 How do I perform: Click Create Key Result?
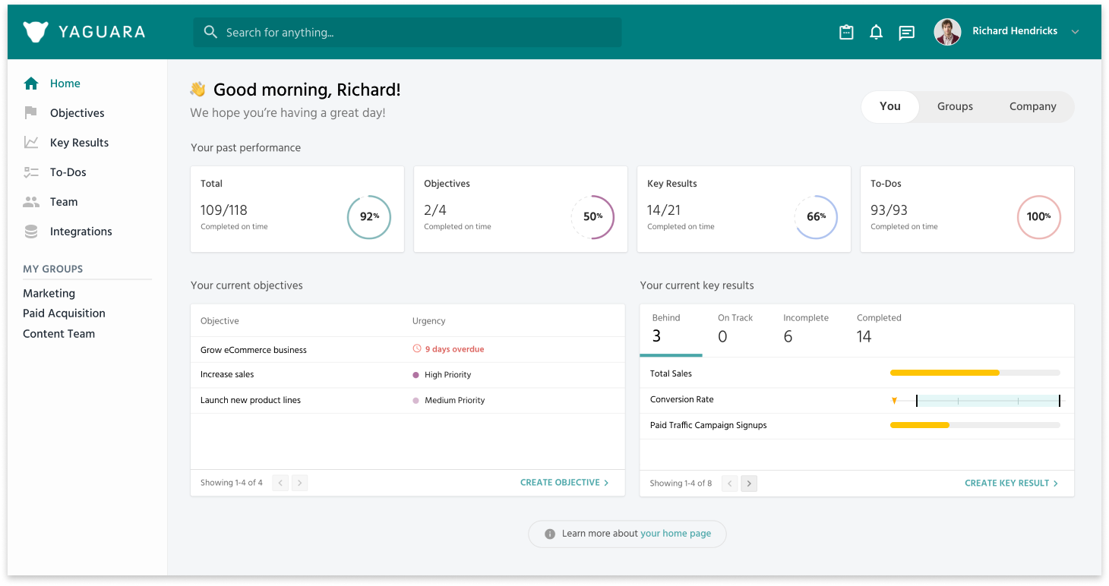1011,484
